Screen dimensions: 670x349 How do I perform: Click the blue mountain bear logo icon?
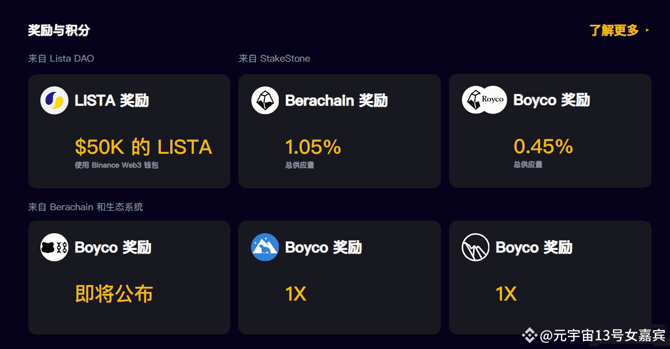pyautogui.click(x=265, y=247)
